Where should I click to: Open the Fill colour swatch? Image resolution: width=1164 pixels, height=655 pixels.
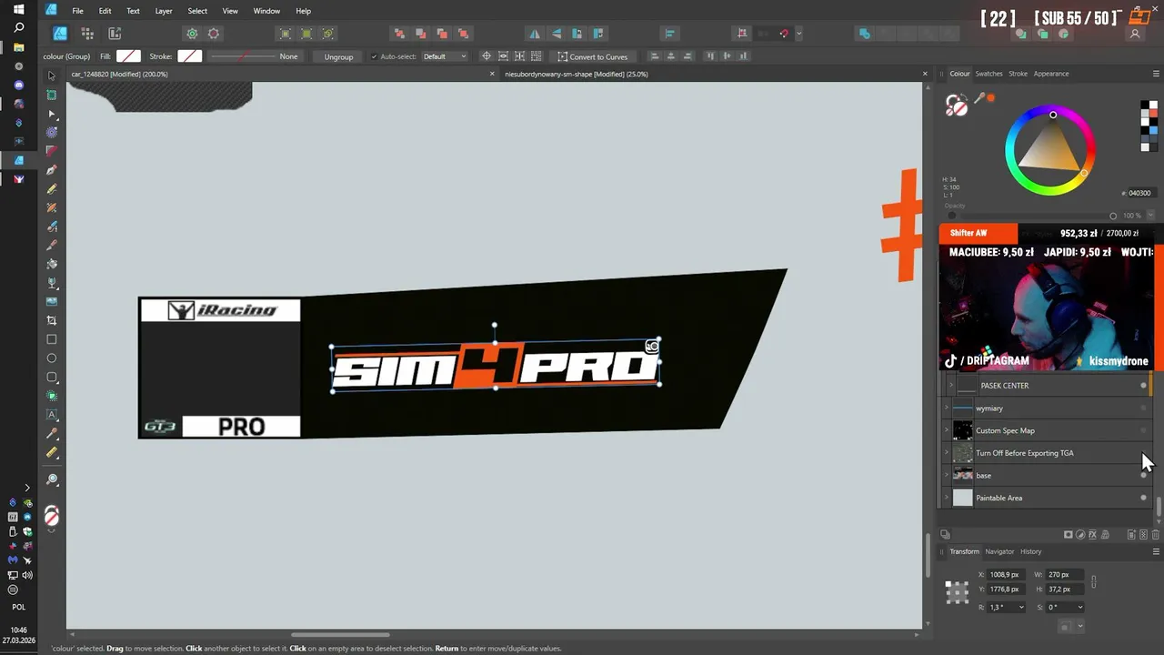click(129, 56)
